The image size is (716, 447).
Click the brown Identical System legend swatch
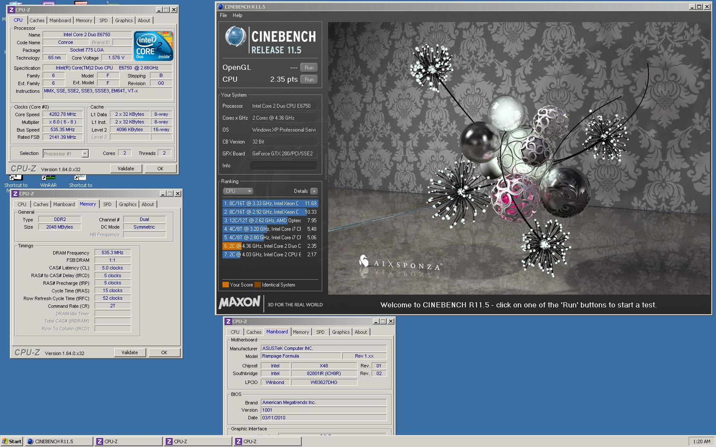click(x=257, y=285)
